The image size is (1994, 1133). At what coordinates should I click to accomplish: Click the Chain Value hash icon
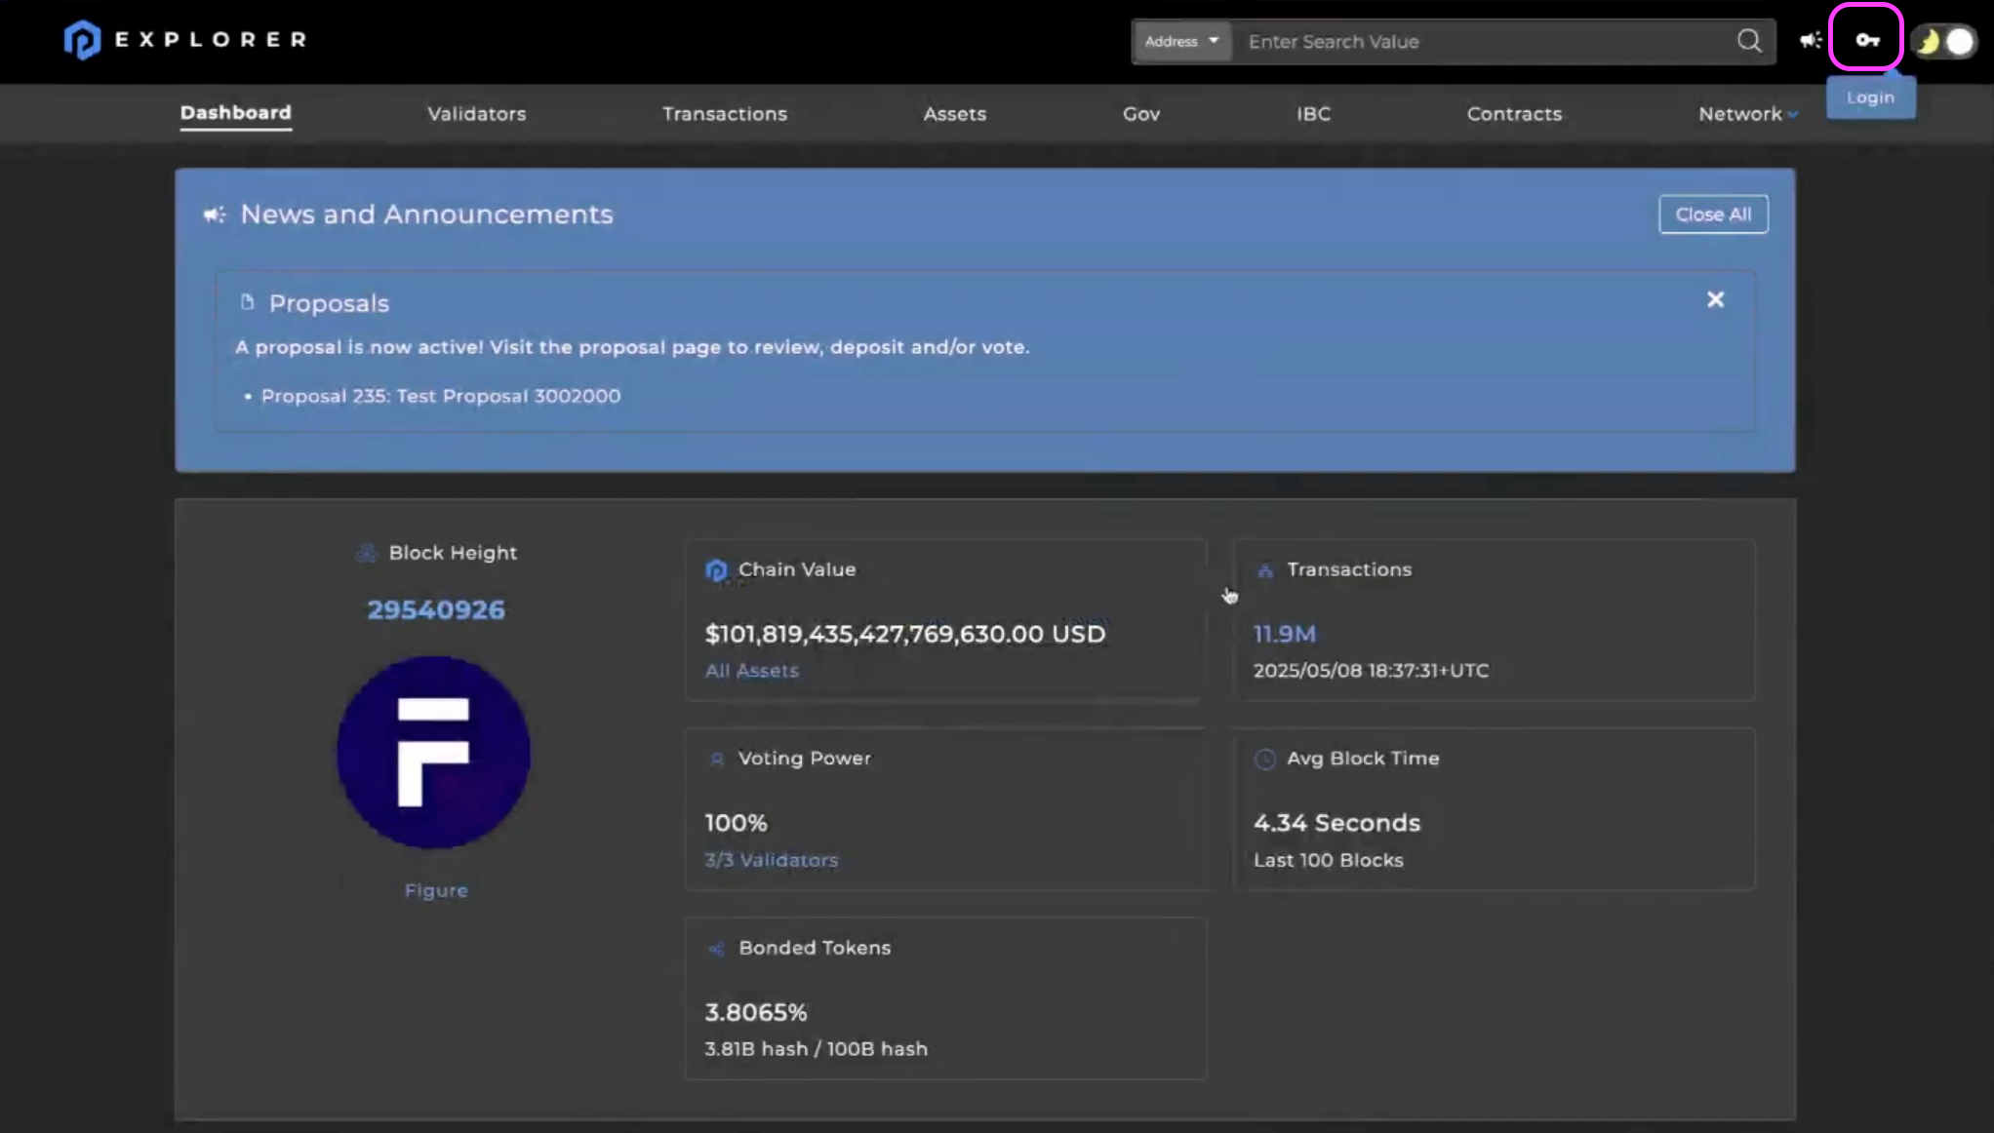pyautogui.click(x=716, y=569)
